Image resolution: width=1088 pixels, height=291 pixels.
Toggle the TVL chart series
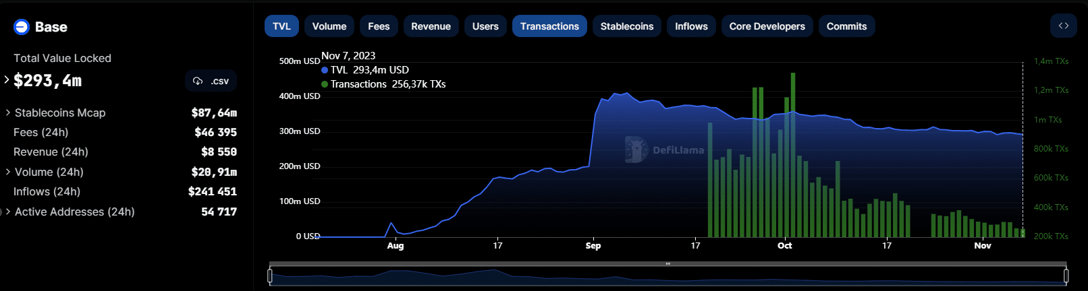pos(281,26)
